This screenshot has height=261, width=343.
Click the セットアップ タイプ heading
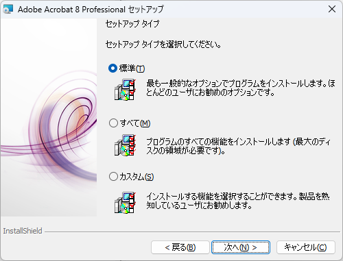coord(132,24)
